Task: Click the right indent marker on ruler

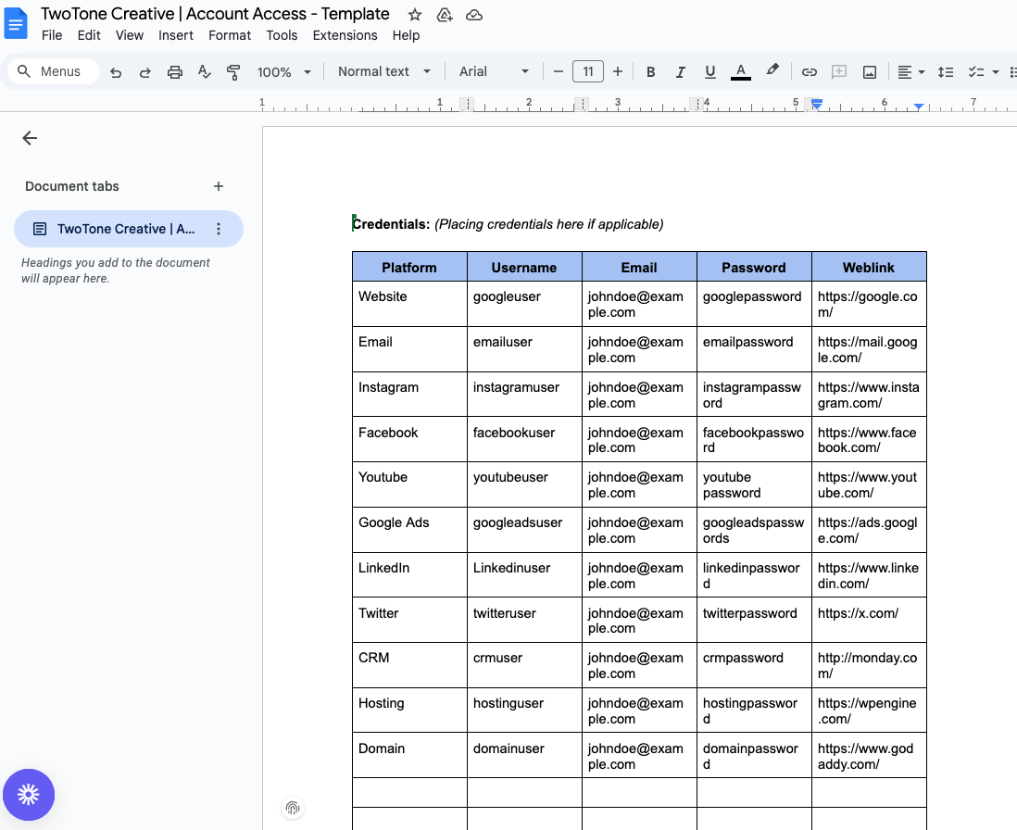Action: [919, 106]
